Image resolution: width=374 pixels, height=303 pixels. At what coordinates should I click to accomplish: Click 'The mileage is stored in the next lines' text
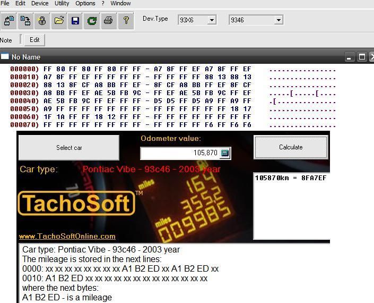92,259
